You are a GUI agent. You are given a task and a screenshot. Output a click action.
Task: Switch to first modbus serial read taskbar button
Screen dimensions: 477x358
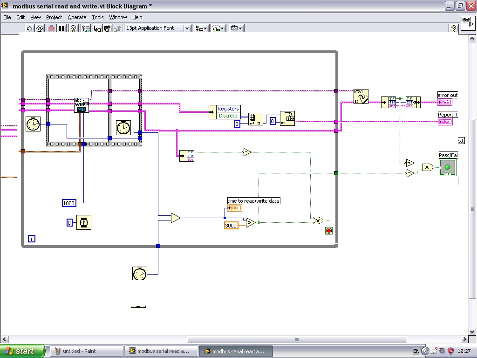(x=161, y=351)
